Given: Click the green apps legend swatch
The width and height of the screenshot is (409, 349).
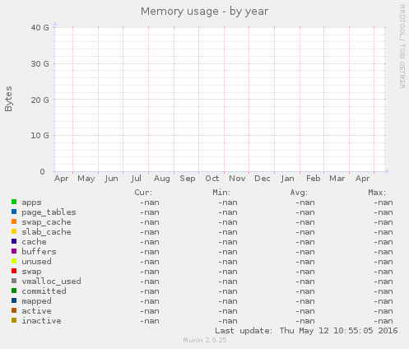Looking at the screenshot, I should (x=14, y=202).
